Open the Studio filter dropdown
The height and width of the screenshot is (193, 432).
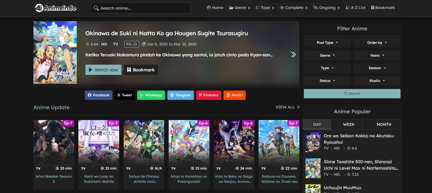click(x=377, y=81)
